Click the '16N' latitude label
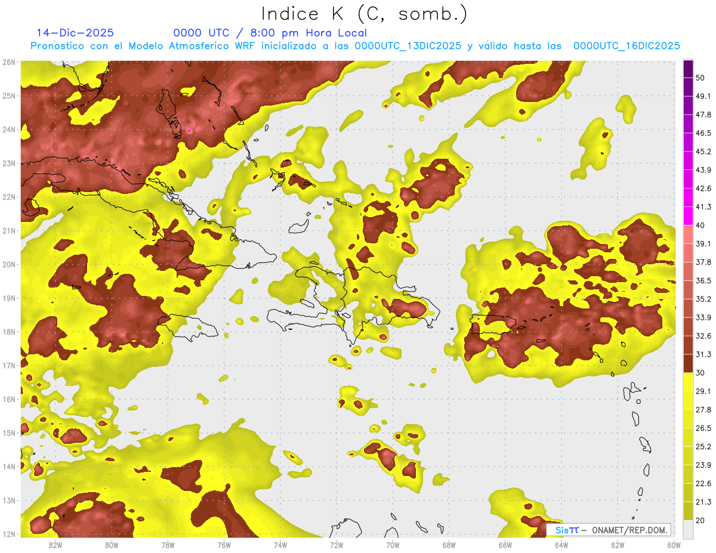Screen dimensions: 716x553 (x=9, y=400)
